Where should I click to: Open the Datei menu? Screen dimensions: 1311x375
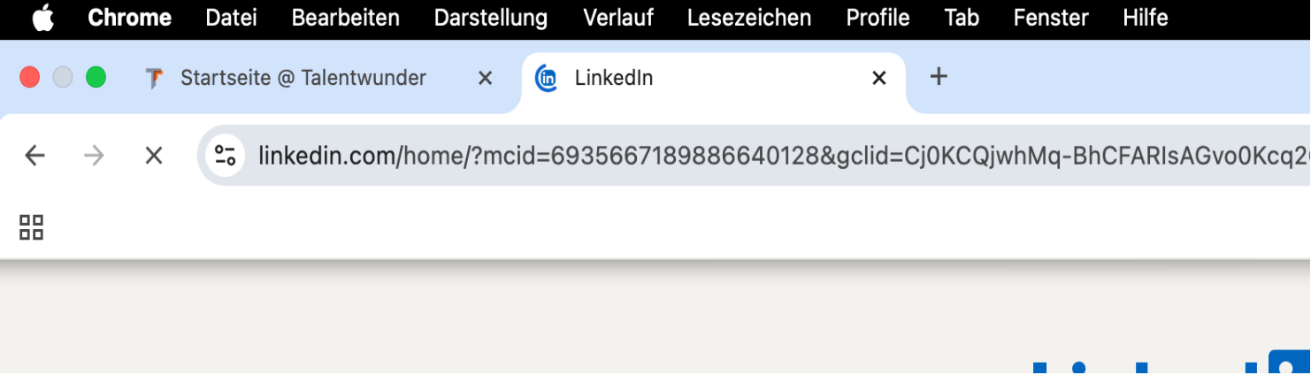tap(231, 18)
